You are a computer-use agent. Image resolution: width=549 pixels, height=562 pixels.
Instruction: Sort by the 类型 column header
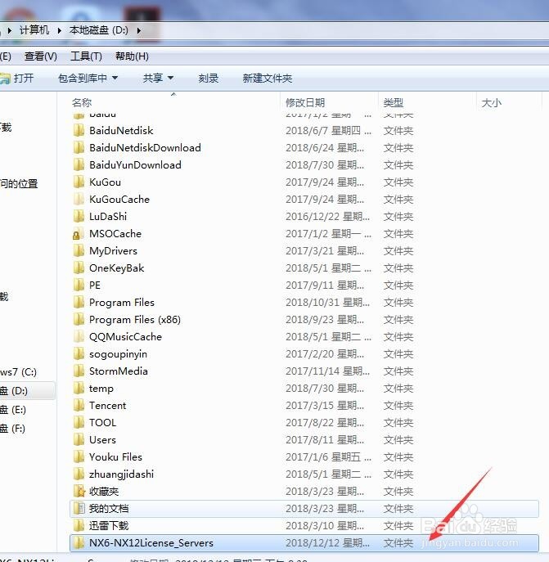(394, 103)
